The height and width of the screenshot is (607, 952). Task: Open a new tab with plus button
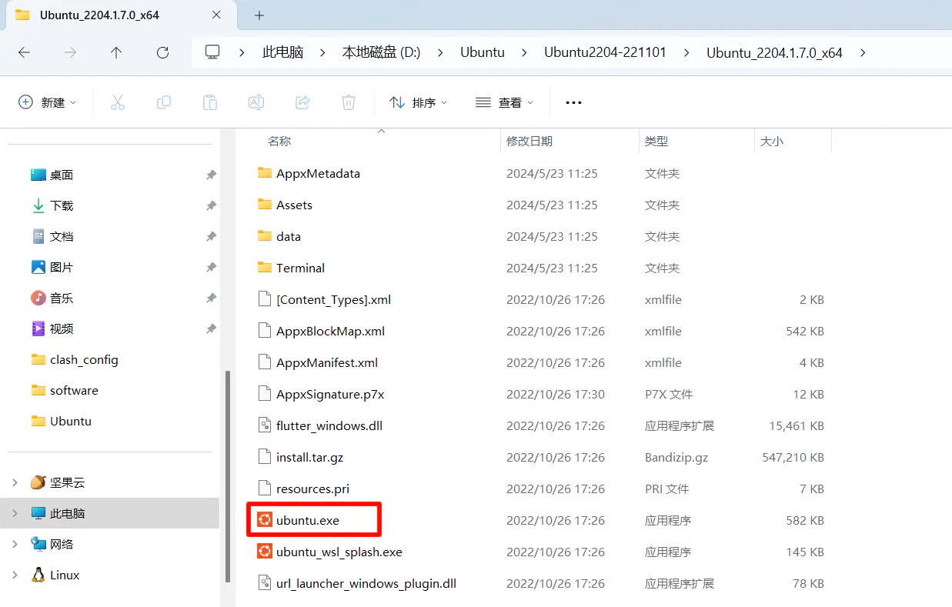pos(259,15)
